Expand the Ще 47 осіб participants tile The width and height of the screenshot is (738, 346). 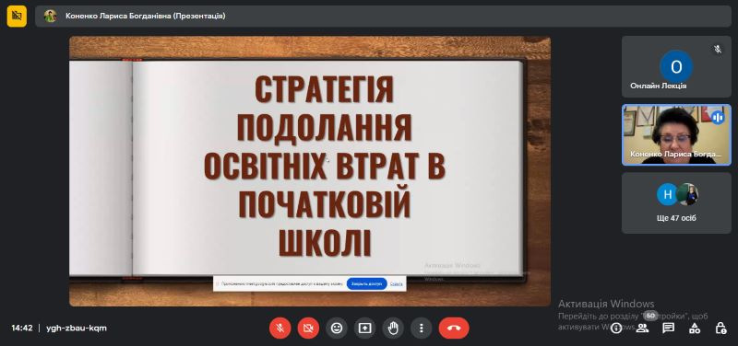click(676, 202)
